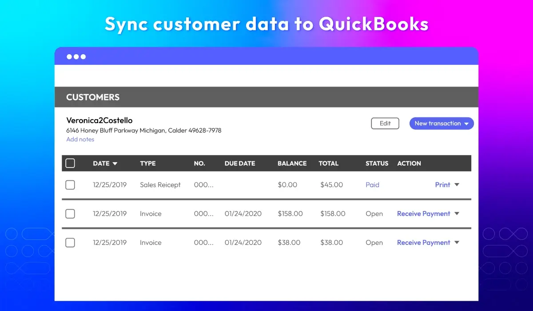Click the $45.00 total of the Sales Reicept
Image resolution: width=533 pixels, height=311 pixels.
[332, 185]
